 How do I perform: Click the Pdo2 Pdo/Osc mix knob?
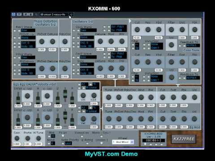65,68
